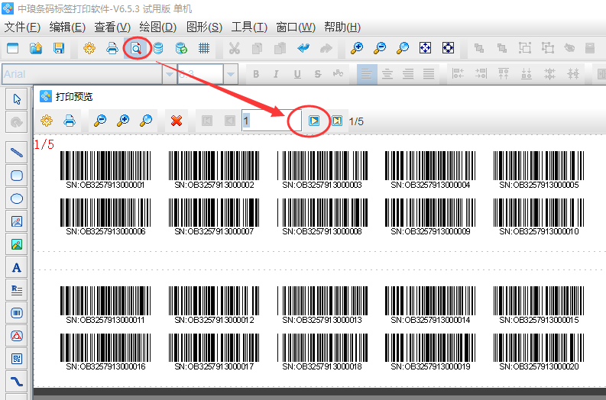606x400 pixels.
Task: Click the page number input field
Action: point(265,121)
